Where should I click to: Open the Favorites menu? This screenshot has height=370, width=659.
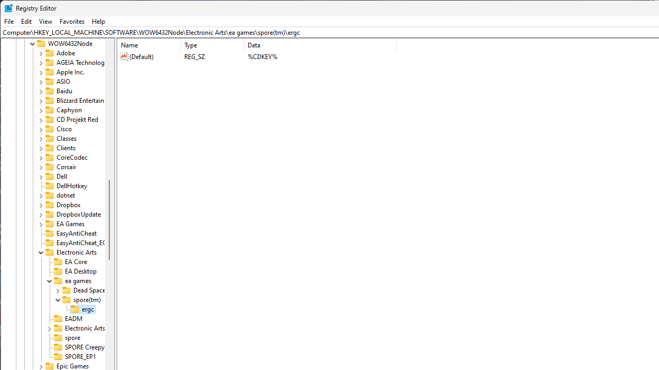[x=72, y=22]
